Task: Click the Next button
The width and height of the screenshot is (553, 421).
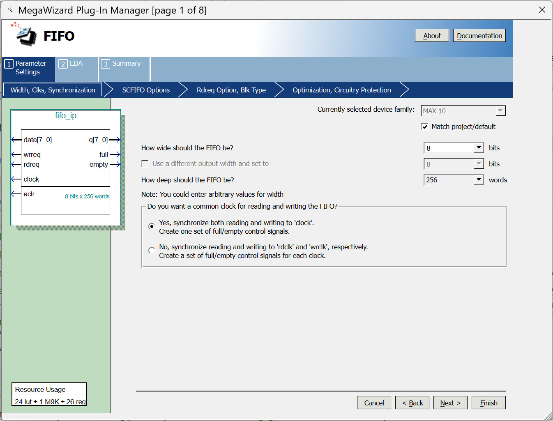Action: coord(450,403)
